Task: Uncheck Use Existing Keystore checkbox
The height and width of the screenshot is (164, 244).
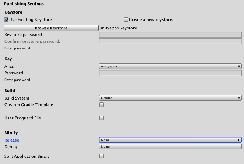Action: coord(6,20)
